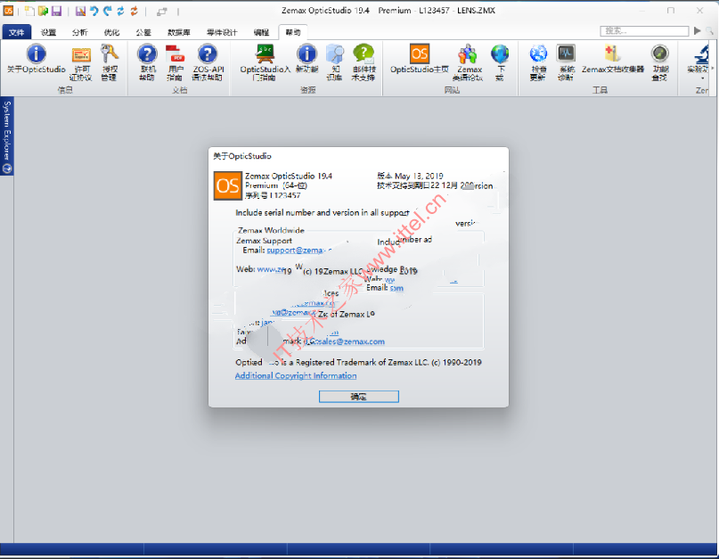
Task: Click the Zemax Support Web www link
Action: point(271,269)
